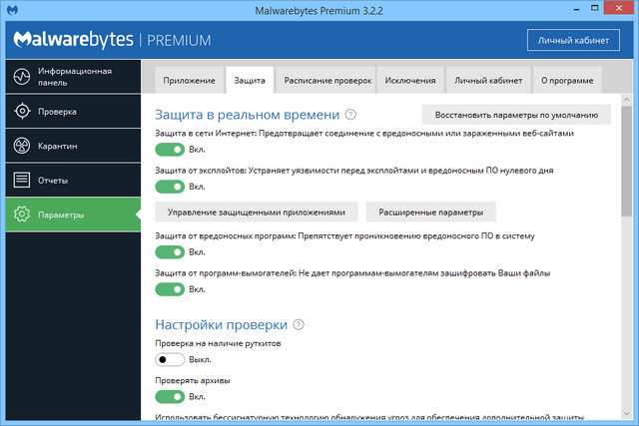Open the Расписание проверок tab
Screen dimensions: 639x426
click(327, 80)
